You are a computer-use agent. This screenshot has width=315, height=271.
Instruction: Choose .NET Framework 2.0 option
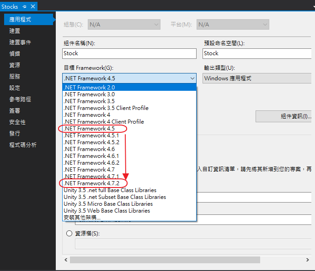tap(129, 88)
